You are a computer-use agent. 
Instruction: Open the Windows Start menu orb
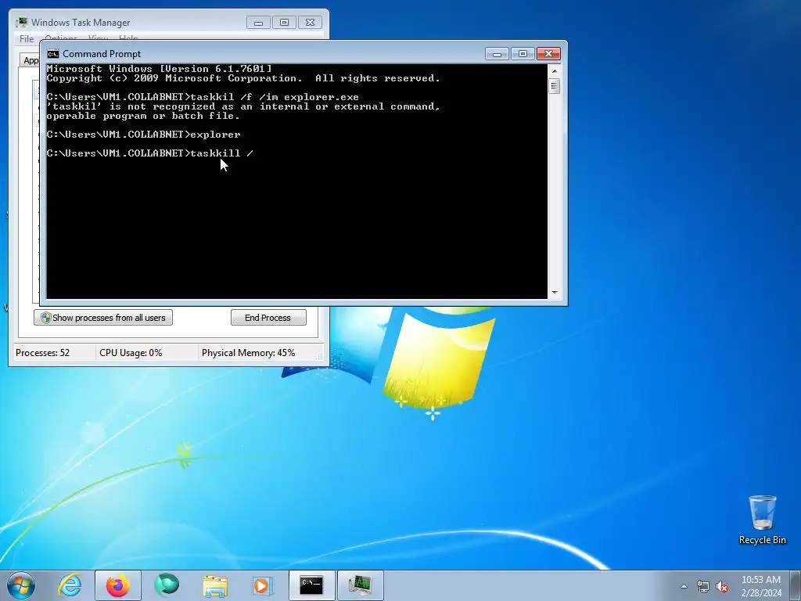coord(20,585)
